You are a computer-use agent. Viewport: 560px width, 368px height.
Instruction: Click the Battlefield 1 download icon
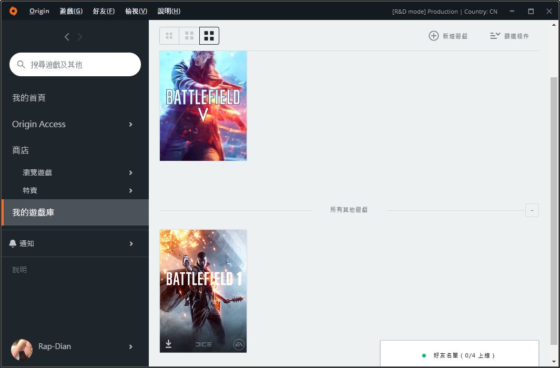tap(169, 344)
